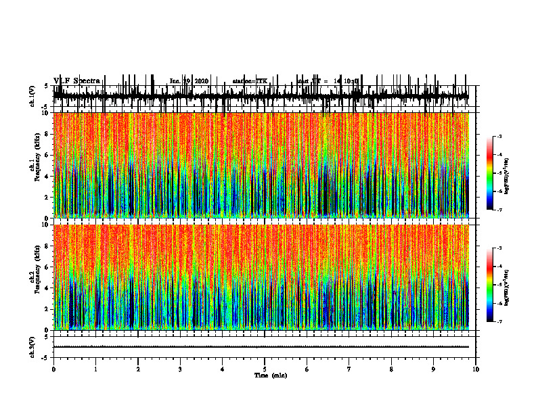This screenshot has height=414, width=536.
Task: Click the flat ch.3 voltage trace line
Action: click(261, 347)
